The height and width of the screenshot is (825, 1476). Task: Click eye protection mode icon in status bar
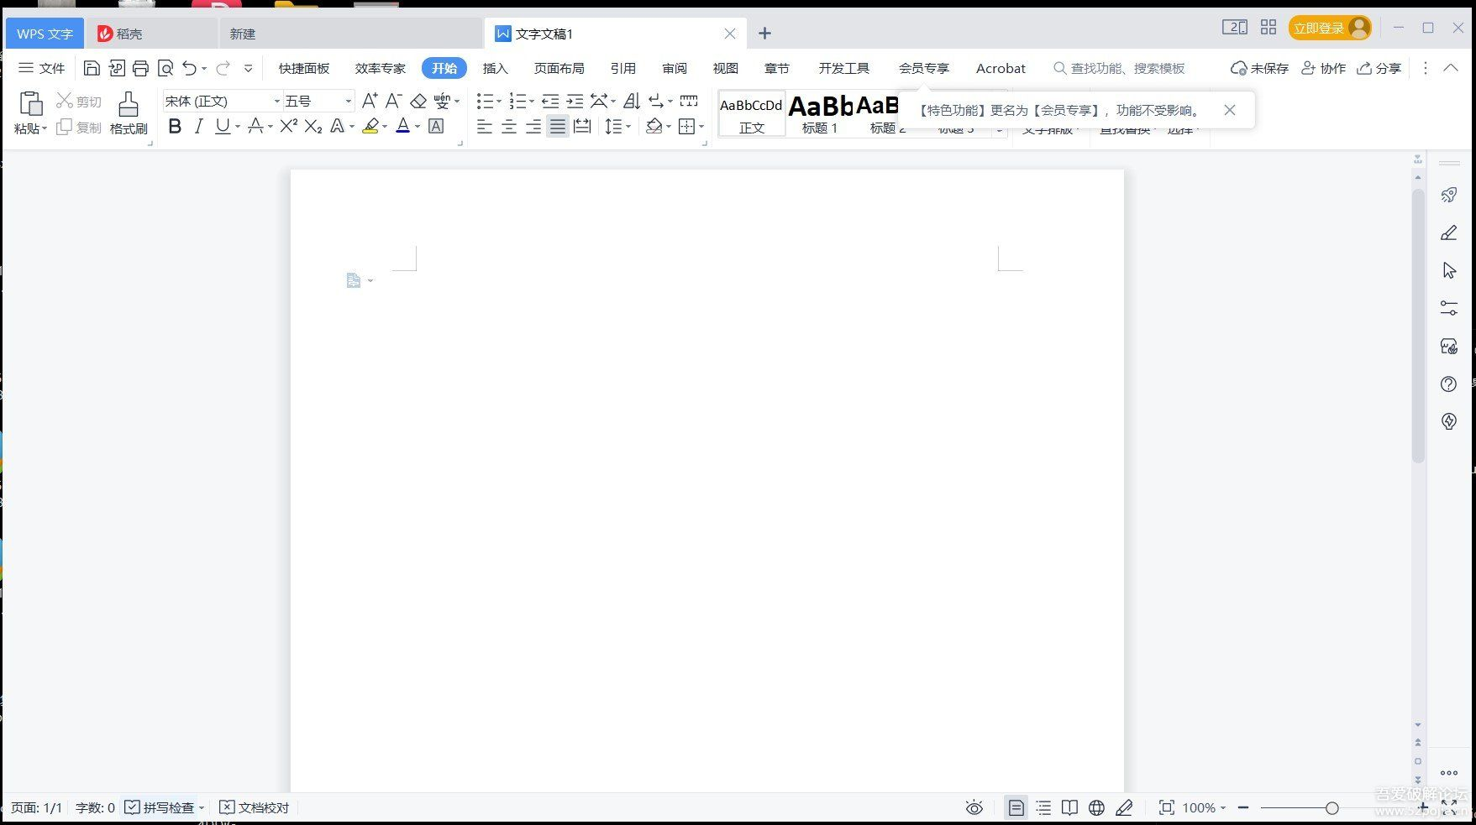pos(974,807)
